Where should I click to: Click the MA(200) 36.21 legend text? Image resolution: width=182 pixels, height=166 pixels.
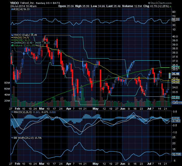click(x=22, y=40)
